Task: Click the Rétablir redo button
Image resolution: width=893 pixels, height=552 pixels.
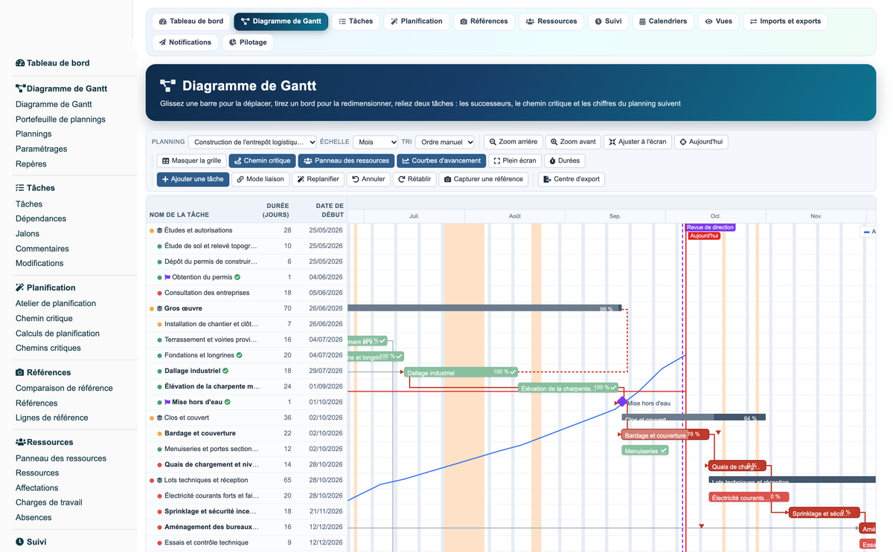Action: point(415,179)
